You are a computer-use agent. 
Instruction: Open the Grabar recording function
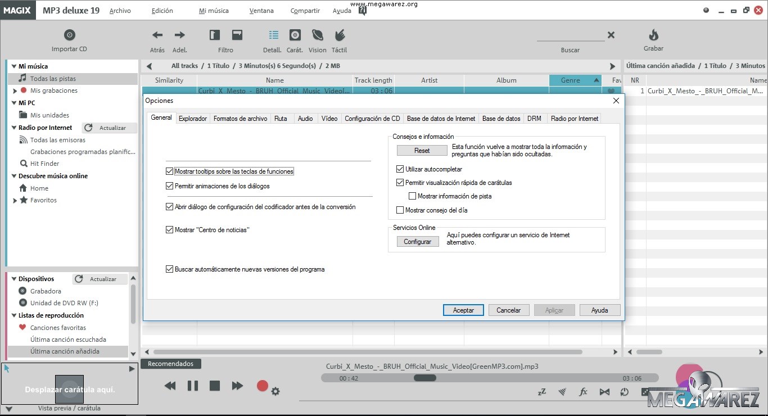pyautogui.click(x=653, y=38)
